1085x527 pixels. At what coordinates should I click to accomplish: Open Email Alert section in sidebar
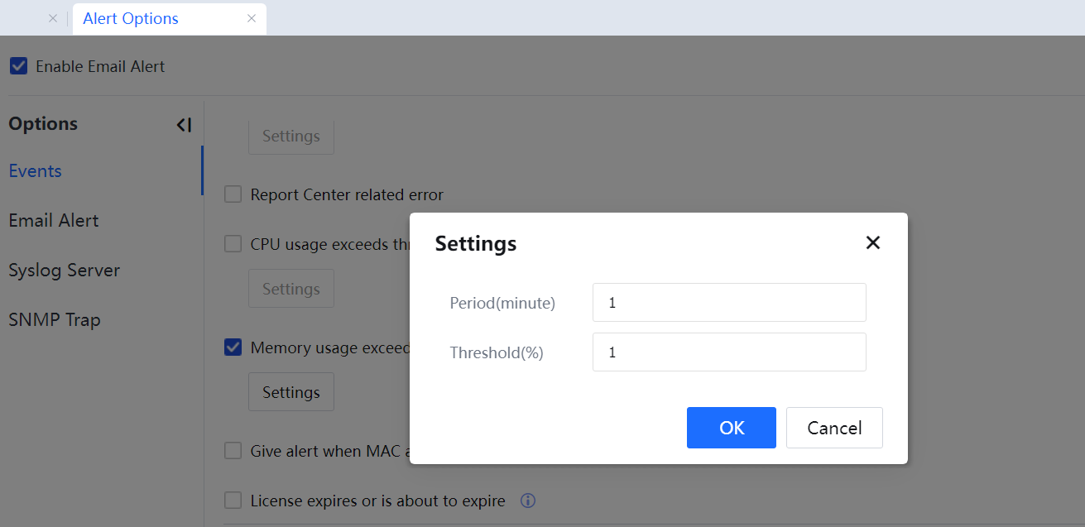[x=54, y=221]
